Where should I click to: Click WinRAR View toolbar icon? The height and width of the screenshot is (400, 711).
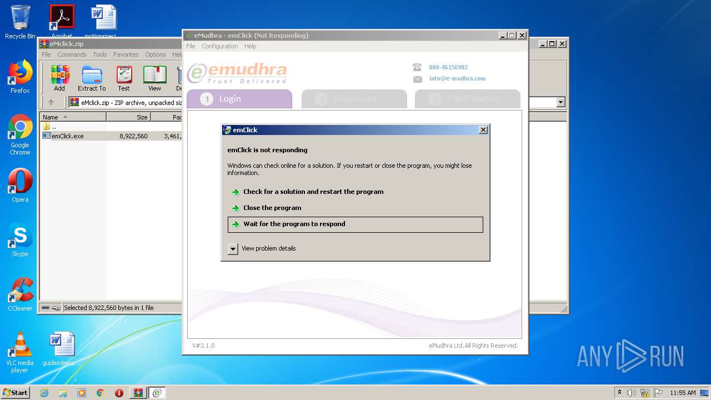[154, 78]
